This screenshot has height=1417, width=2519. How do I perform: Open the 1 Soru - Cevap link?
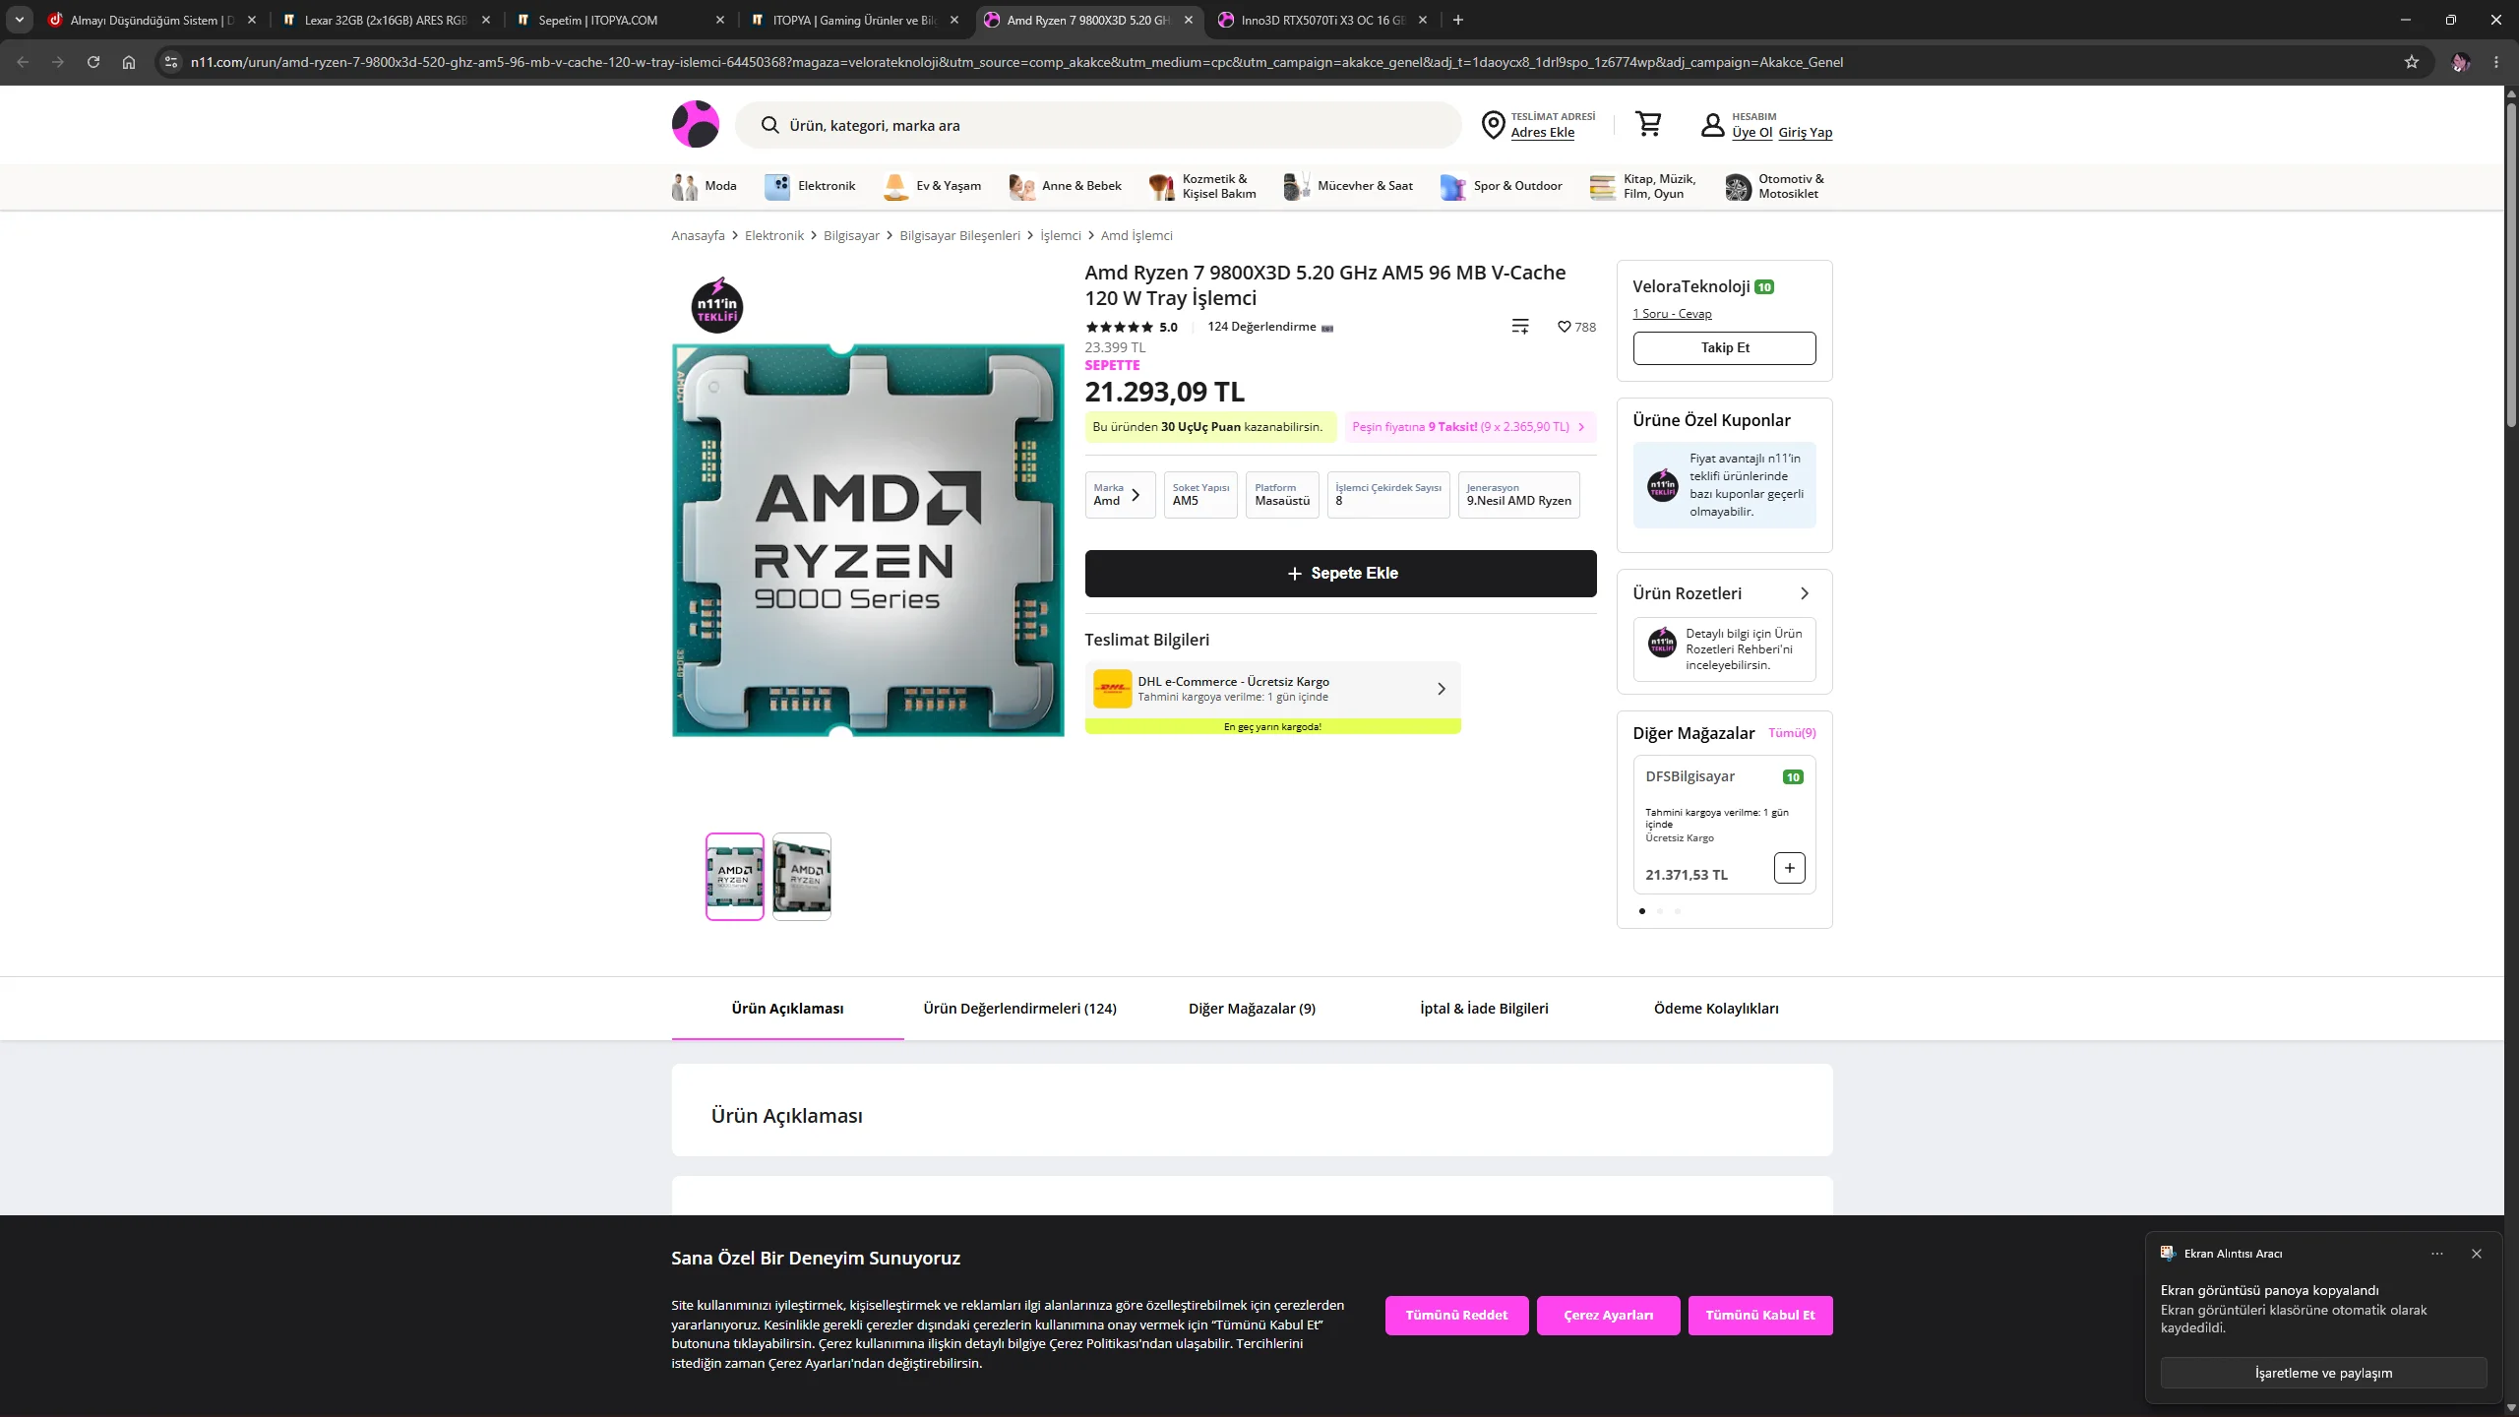(x=1672, y=314)
